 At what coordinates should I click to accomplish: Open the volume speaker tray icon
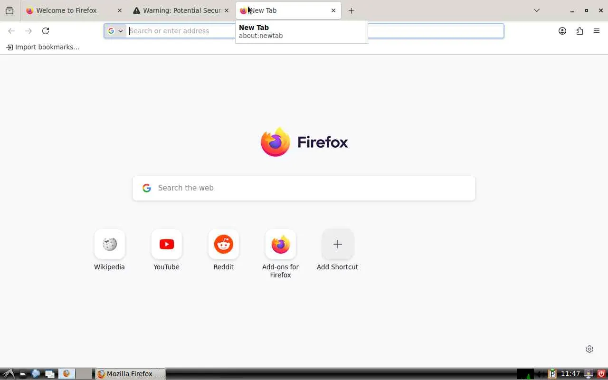[541, 374]
